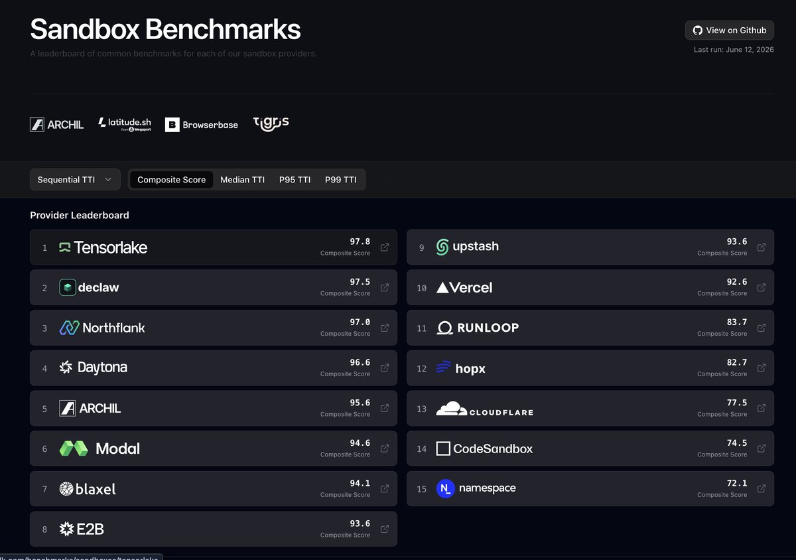This screenshot has height=560, width=796.
Task: Open the blaxel external link icon
Action: 385,489
